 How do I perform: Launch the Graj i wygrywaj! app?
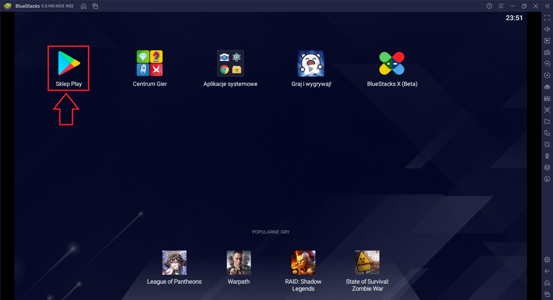coord(311,63)
